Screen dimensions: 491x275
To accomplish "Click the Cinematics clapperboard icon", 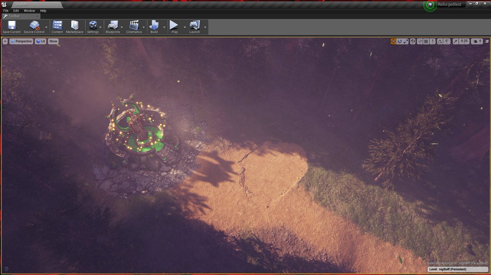I will coord(134,25).
